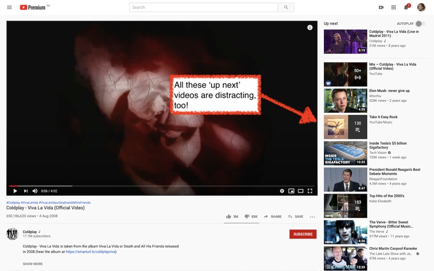Open Mix Coldplay Viva La Vida thumbnail
Viewport: 434px width, 271px height.
tap(346, 74)
